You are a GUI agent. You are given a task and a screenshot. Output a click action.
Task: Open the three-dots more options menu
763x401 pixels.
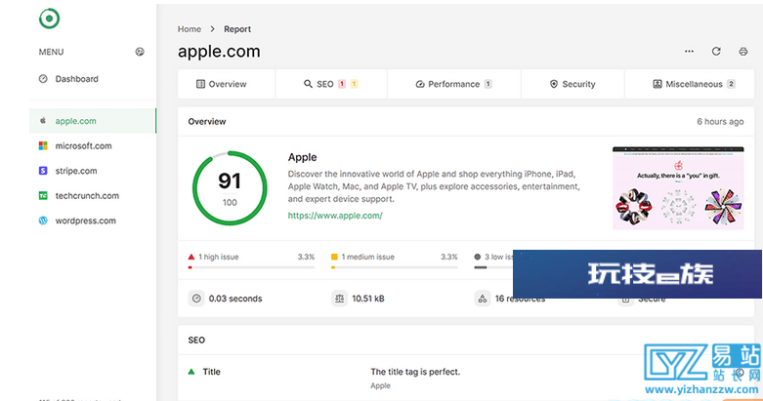point(689,51)
